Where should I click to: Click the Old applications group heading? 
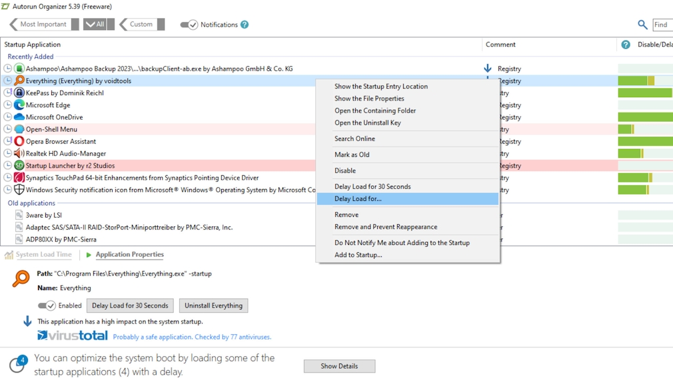[31, 203]
